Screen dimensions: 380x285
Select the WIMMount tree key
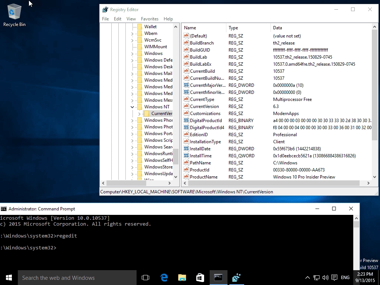coord(155,46)
